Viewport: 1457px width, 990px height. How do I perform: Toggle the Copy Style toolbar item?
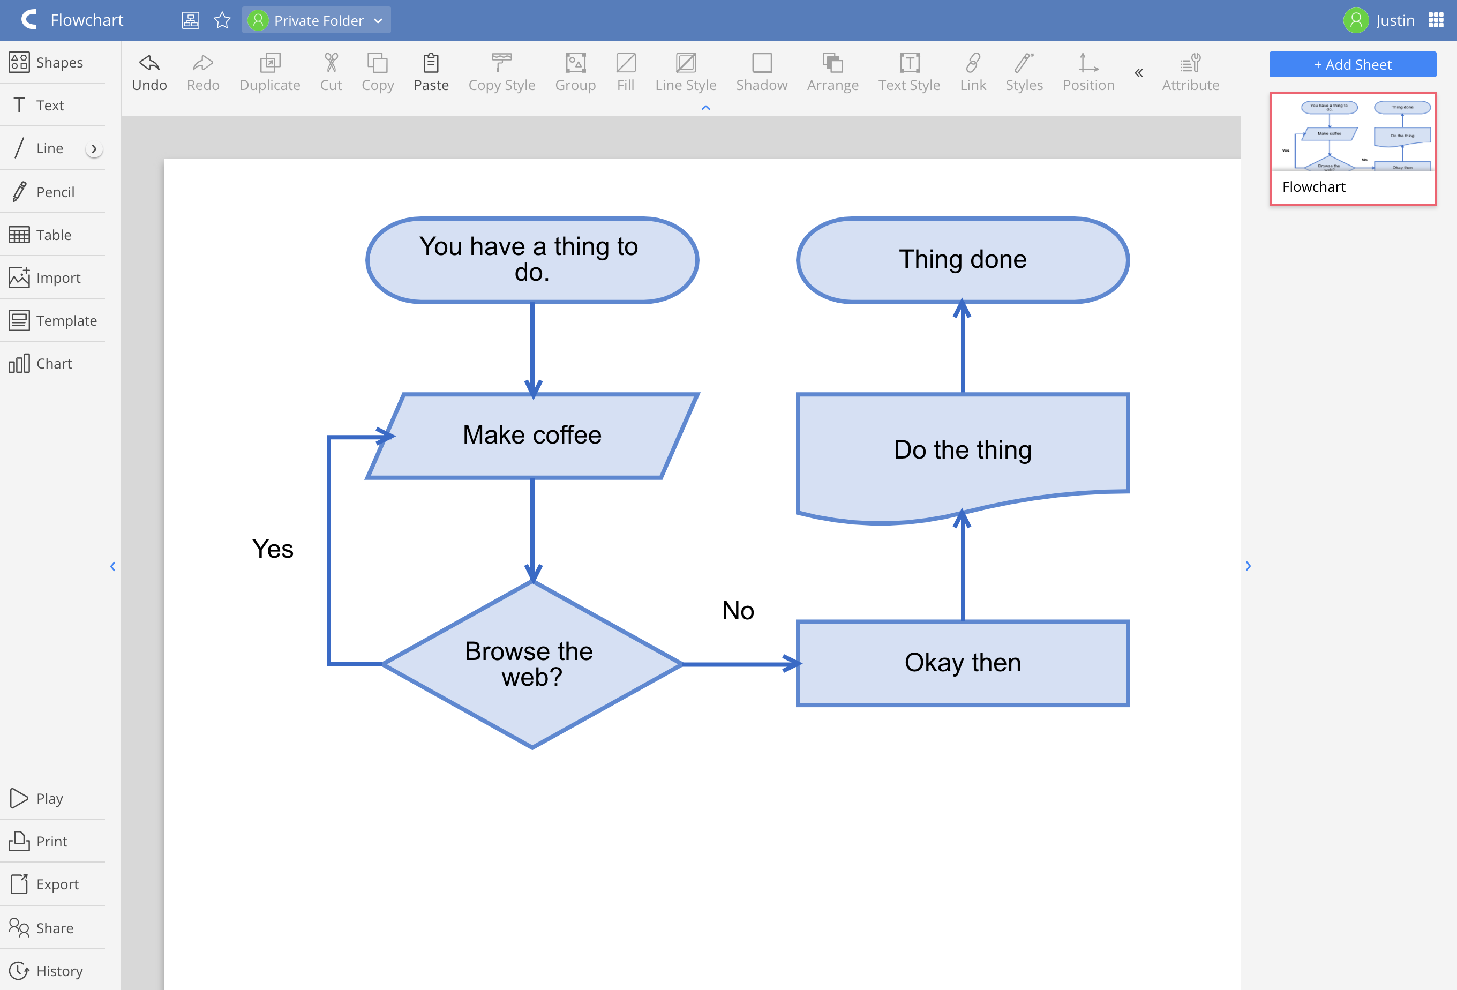pyautogui.click(x=501, y=70)
